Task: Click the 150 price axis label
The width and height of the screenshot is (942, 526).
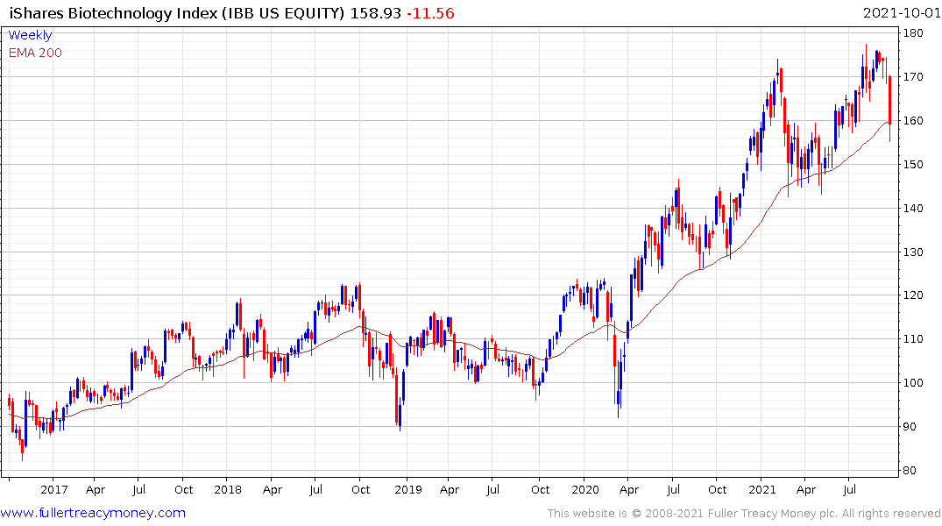Action: [913, 165]
